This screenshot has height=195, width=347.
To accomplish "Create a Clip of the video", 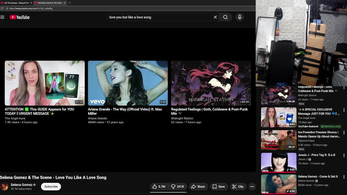I will [x=238, y=187].
